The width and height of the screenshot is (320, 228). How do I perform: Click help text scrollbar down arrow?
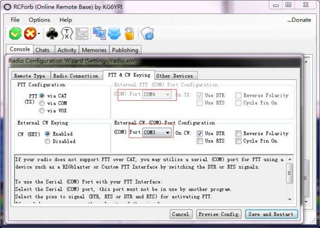click(290, 200)
